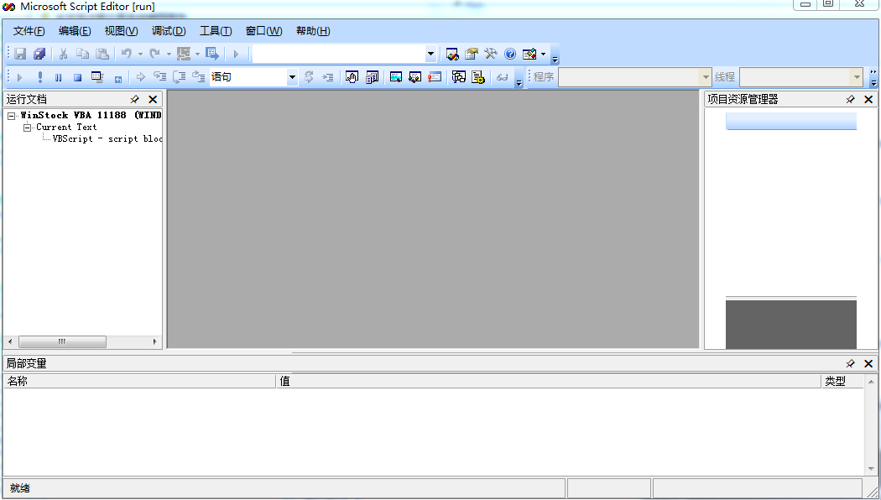Click the Cut scissors icon
Image resolution: width=881 pixels, height=500 pixels.
pos(63,55)
